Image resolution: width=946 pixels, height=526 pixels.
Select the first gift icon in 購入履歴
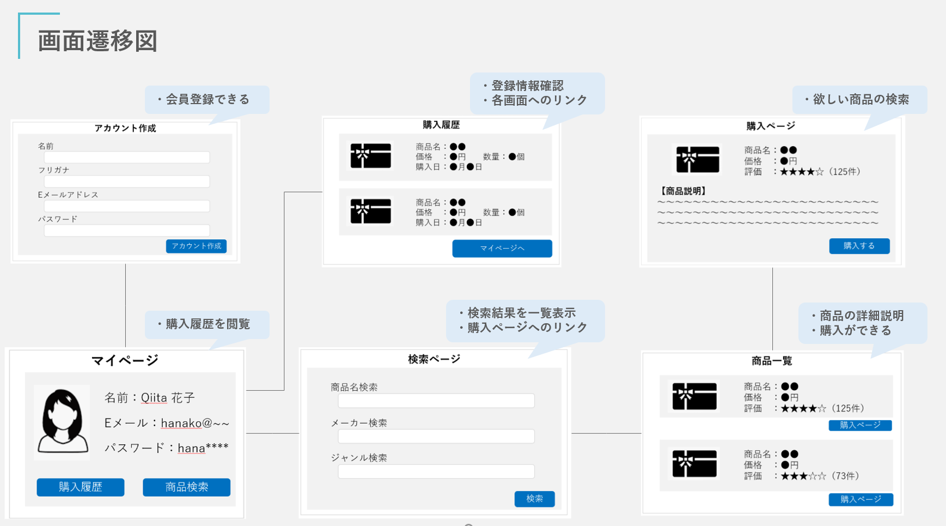tap(371, 156)
